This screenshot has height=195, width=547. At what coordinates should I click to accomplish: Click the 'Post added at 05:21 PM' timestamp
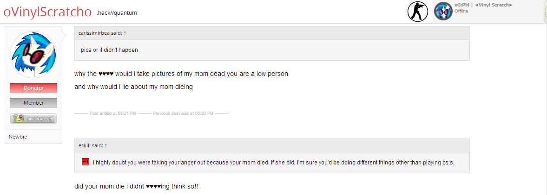pos(113,113)
